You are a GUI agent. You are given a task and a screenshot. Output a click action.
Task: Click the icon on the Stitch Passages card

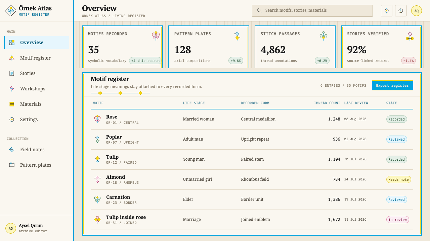click(x=324, y=36)
